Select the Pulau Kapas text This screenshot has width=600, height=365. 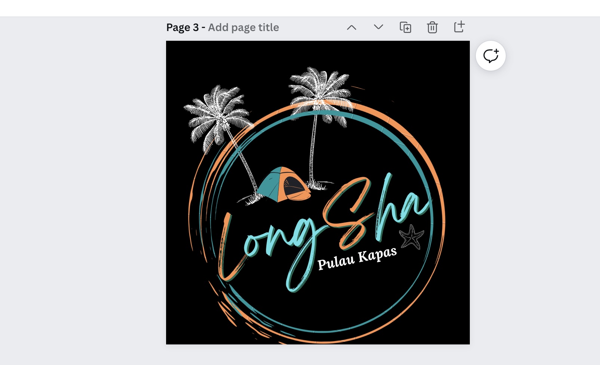[357, 258]
